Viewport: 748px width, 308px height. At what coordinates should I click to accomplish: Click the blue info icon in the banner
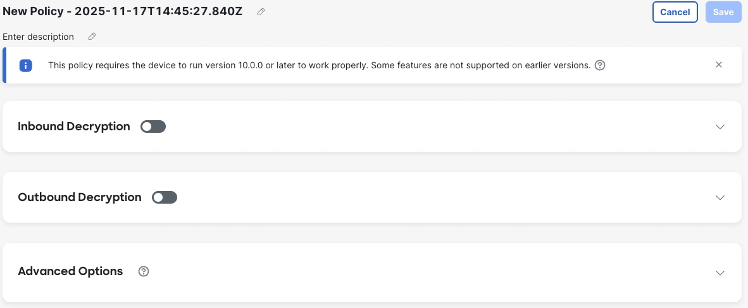[26, 65]
